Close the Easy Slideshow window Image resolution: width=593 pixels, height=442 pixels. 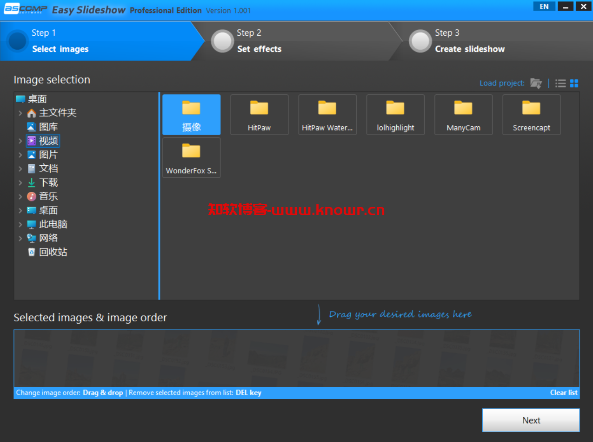pos(583,6)
